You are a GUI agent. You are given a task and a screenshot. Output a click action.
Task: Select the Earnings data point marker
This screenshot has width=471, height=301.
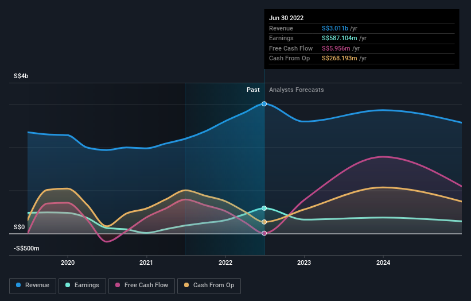[x=264, y=208]
